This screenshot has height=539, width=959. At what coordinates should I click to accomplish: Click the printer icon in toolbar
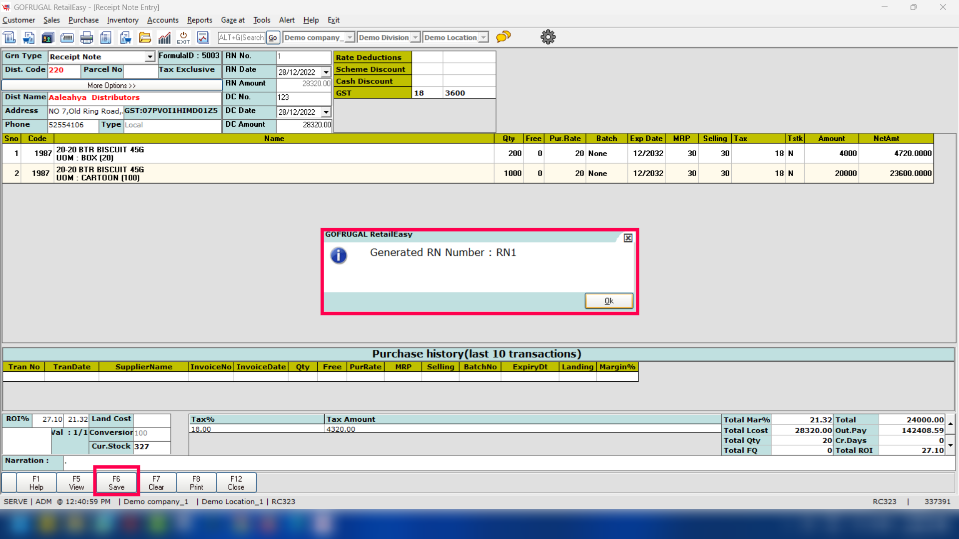point(86,37)
